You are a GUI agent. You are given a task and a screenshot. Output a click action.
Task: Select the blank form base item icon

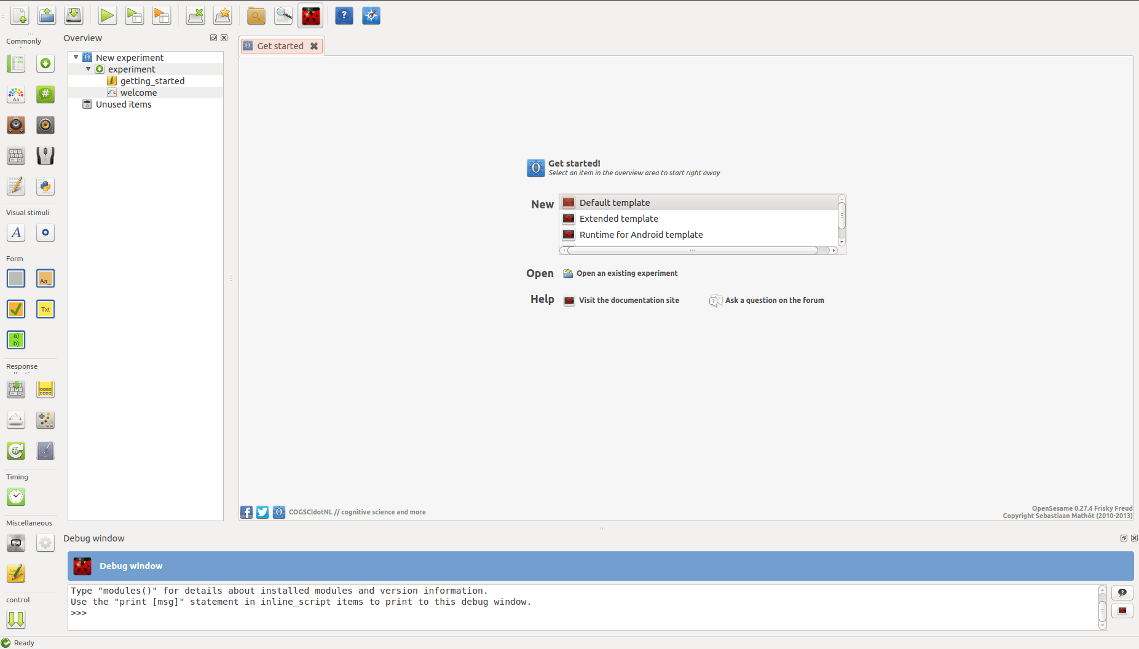[16, 278]
